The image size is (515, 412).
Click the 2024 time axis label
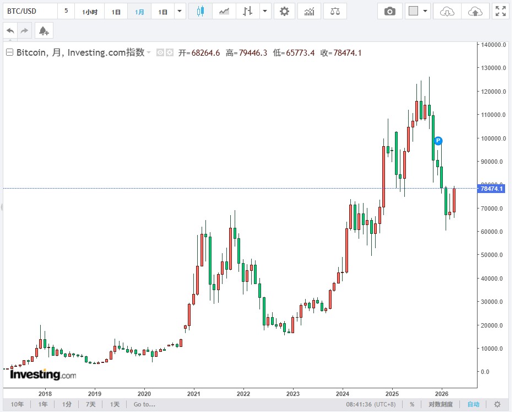tap(343, 394)
